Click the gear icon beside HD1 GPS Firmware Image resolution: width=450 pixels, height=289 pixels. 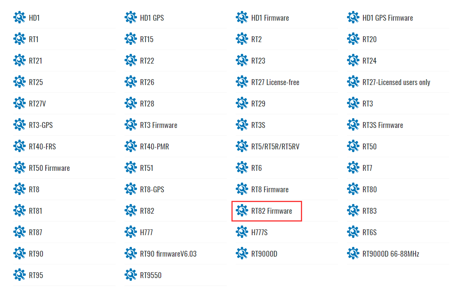point(353,18)
